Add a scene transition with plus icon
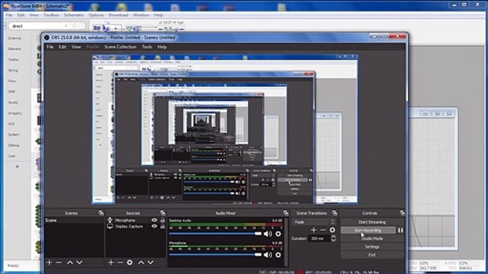 click(313, 230)
